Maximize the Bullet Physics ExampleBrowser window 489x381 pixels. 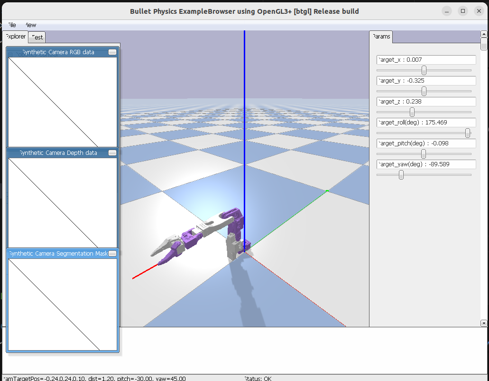pos(463,11)
